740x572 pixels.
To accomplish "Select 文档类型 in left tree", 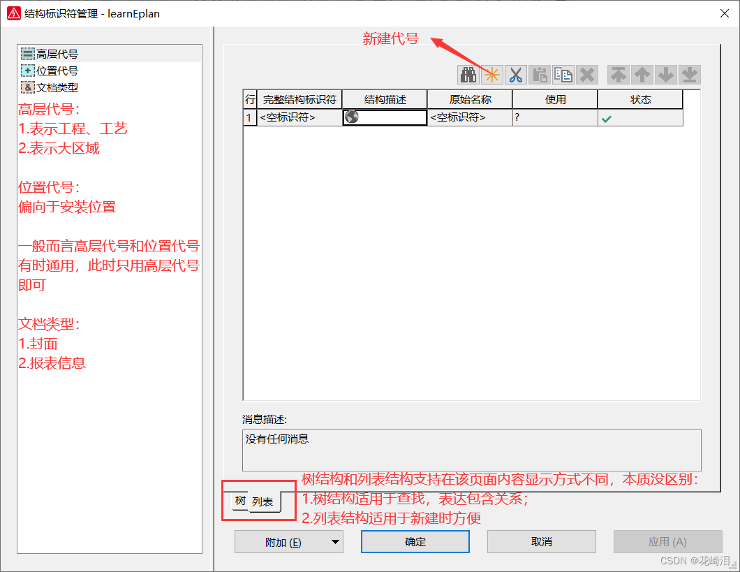I will [57, 88].
